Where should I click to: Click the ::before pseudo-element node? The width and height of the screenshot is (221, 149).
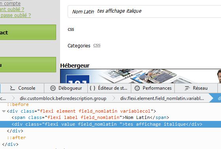pos(18,104)
